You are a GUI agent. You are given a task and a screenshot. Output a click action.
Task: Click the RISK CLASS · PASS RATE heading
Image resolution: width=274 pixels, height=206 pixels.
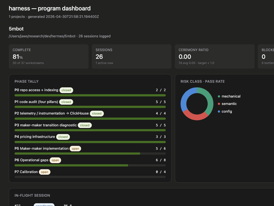(x=202, y=82)
